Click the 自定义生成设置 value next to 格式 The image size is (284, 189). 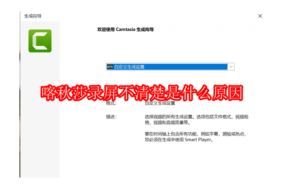[x=160, y=103]
